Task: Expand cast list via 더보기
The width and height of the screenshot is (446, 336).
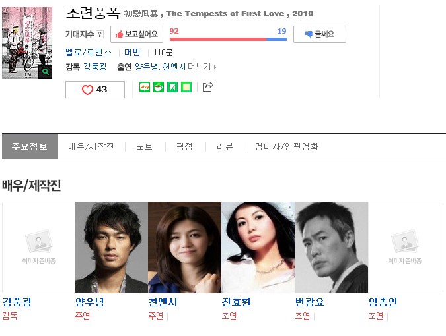Action: click(202, 67)
